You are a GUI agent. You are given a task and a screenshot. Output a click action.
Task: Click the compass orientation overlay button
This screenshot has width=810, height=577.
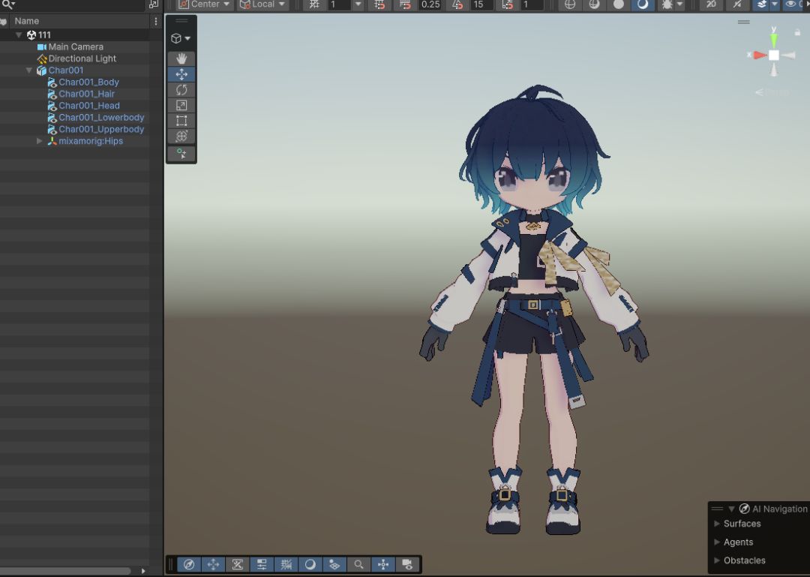(x=189, y=564)
